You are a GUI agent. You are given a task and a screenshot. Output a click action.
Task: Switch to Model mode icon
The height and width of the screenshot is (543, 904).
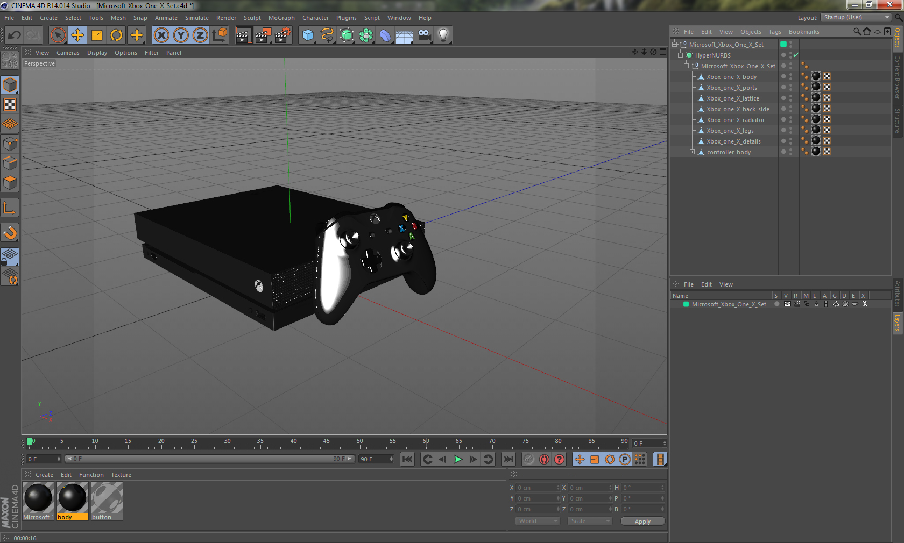point(10,85)
